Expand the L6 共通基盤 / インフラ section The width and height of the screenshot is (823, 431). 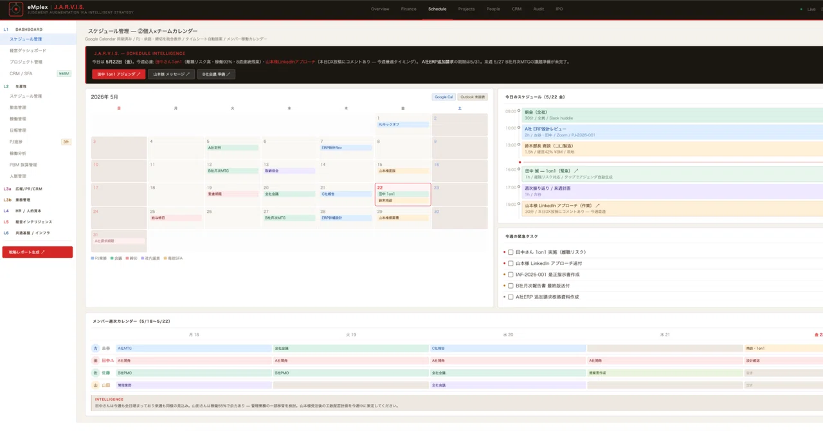26,233
